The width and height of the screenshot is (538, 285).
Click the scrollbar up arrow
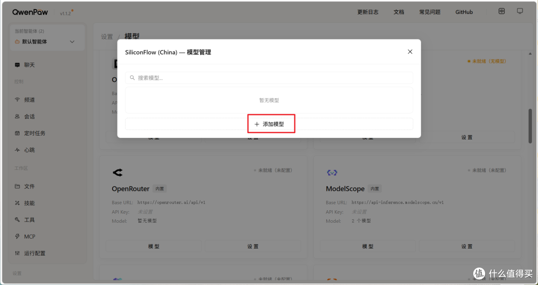(x=530, y=54)
